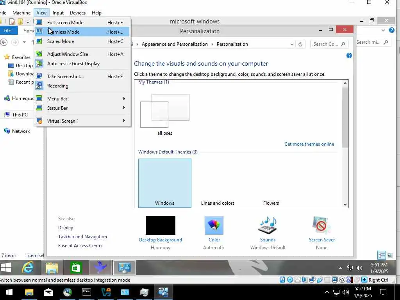Open the Machine menu in the VirtualBox menu bar
The image size is (400, 300).
(21, 13)
